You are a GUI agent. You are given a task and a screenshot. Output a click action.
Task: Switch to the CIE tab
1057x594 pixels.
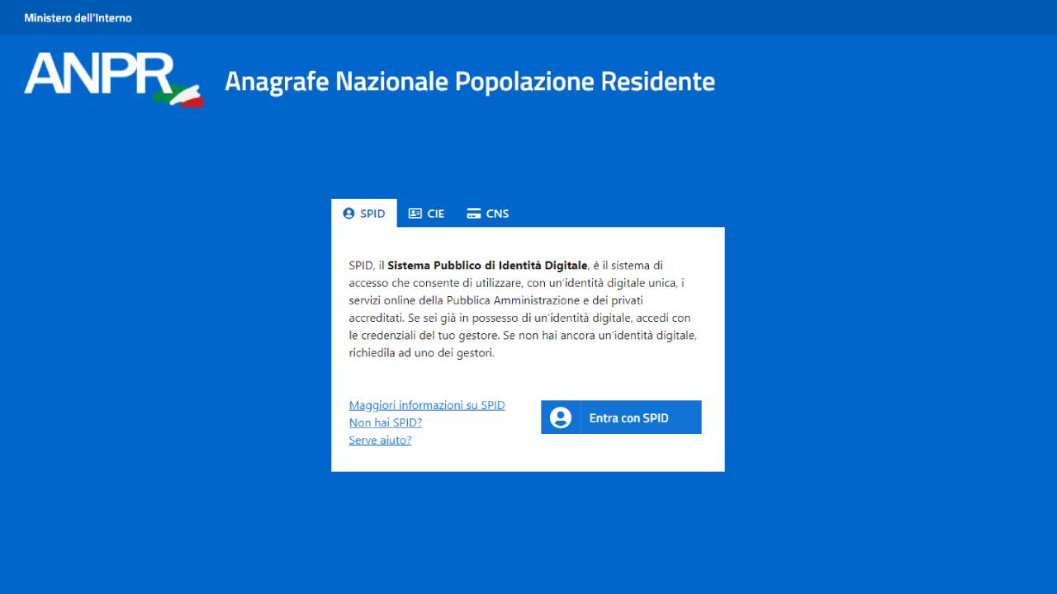coord(426,213)
